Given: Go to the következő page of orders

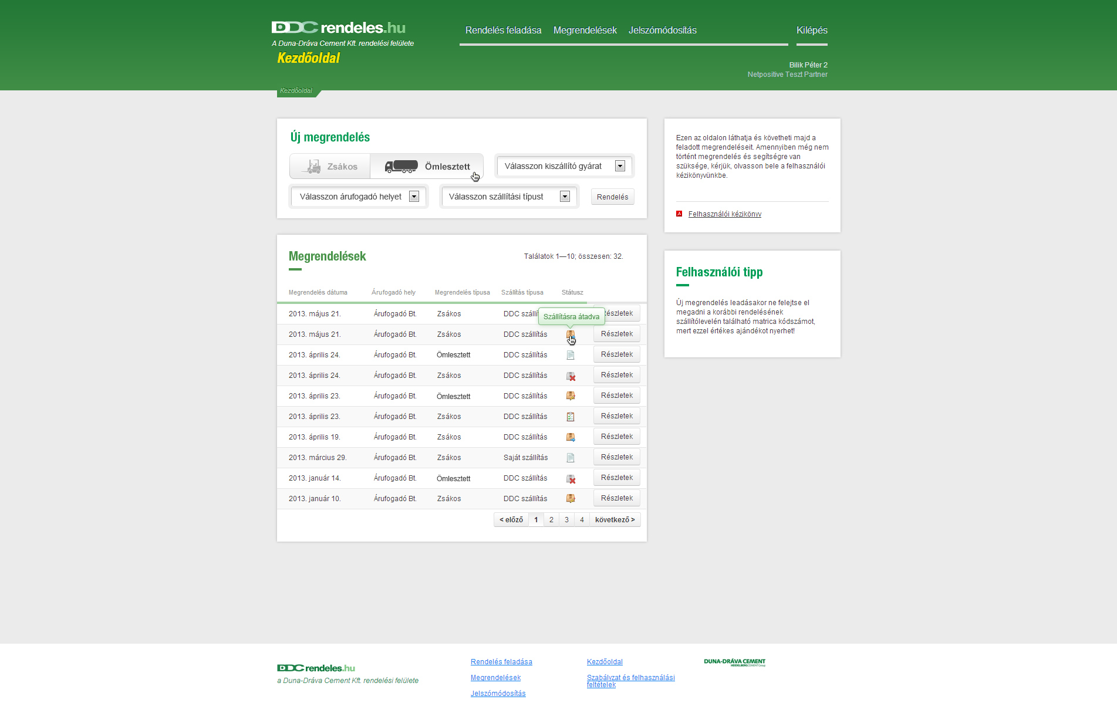Looking at the screenshot, I should coord(615,520).
